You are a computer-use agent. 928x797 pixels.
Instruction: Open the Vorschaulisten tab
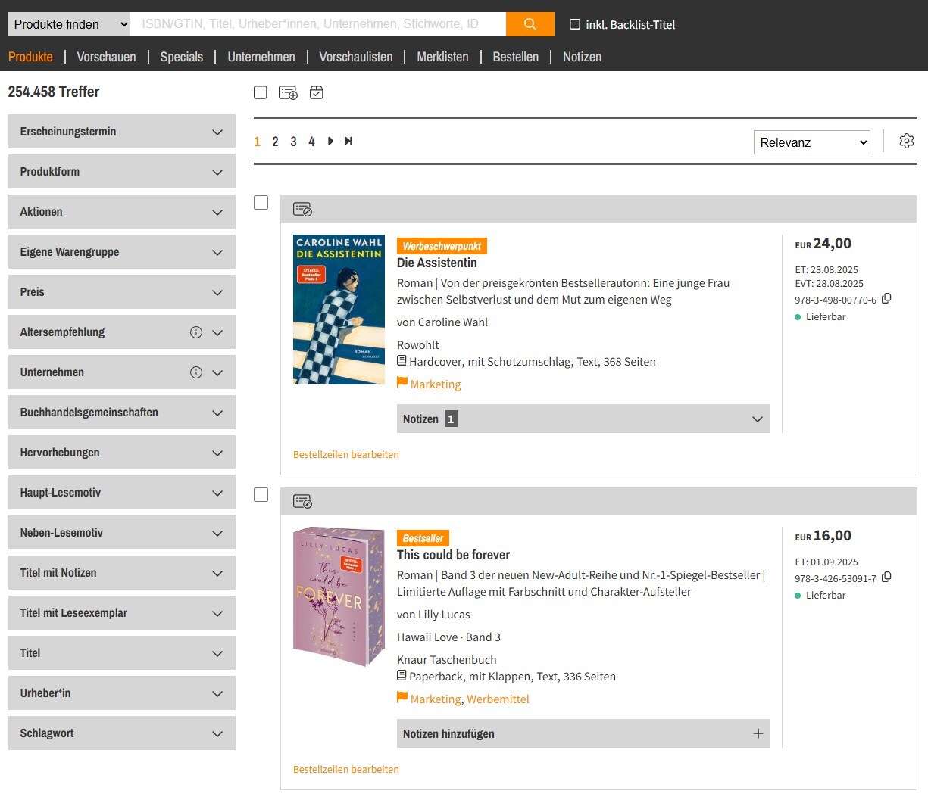coord(356,57)
